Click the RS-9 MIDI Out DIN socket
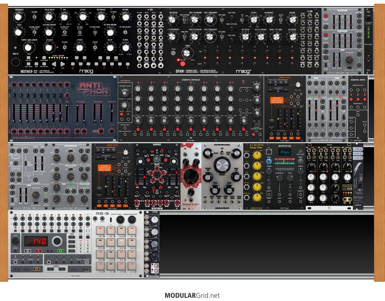The height and width of the screenshot is (301, 385). coord(132,220)
